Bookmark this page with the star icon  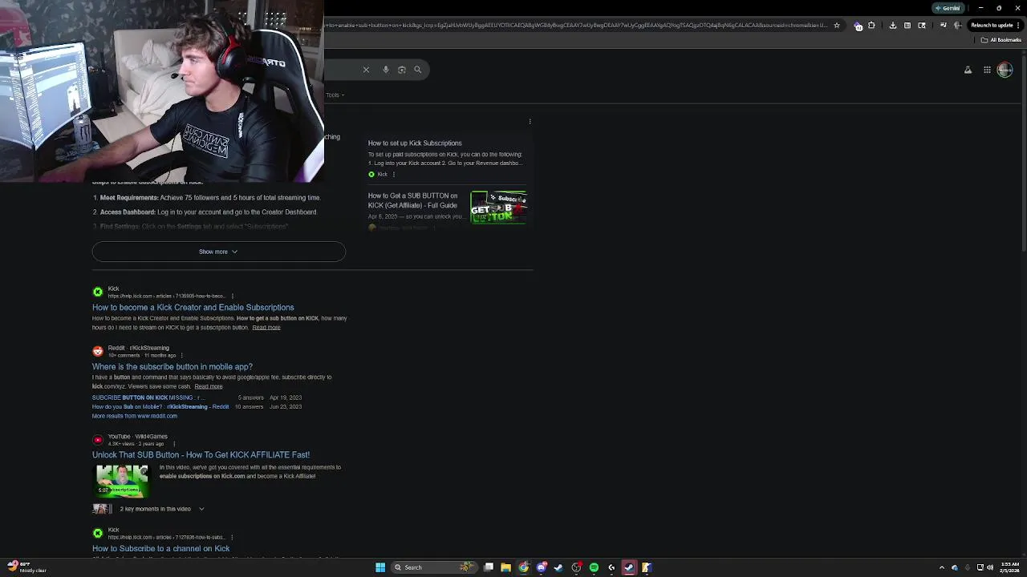pyautogui.click(x=837, y=26)
